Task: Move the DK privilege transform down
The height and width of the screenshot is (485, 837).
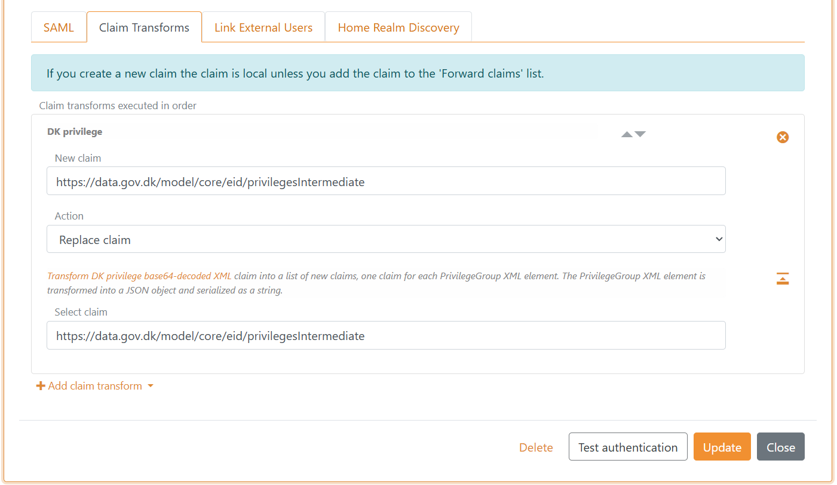Action: coord(640,134)
